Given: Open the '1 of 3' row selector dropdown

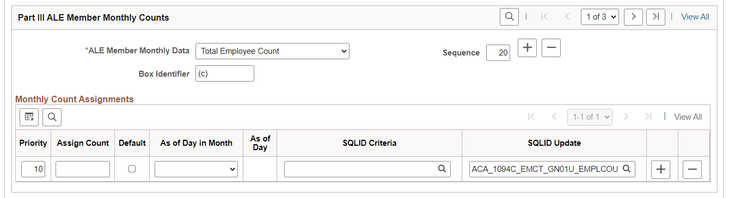Looking at the screenshot, I should click(x=600, y=17).
